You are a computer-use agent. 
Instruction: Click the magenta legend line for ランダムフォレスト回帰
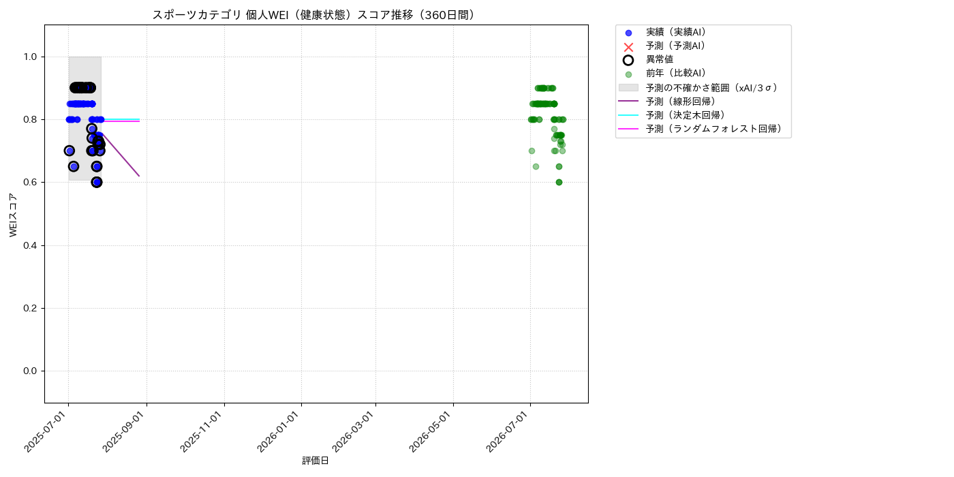pyautogui.click(x=628, y=128)
